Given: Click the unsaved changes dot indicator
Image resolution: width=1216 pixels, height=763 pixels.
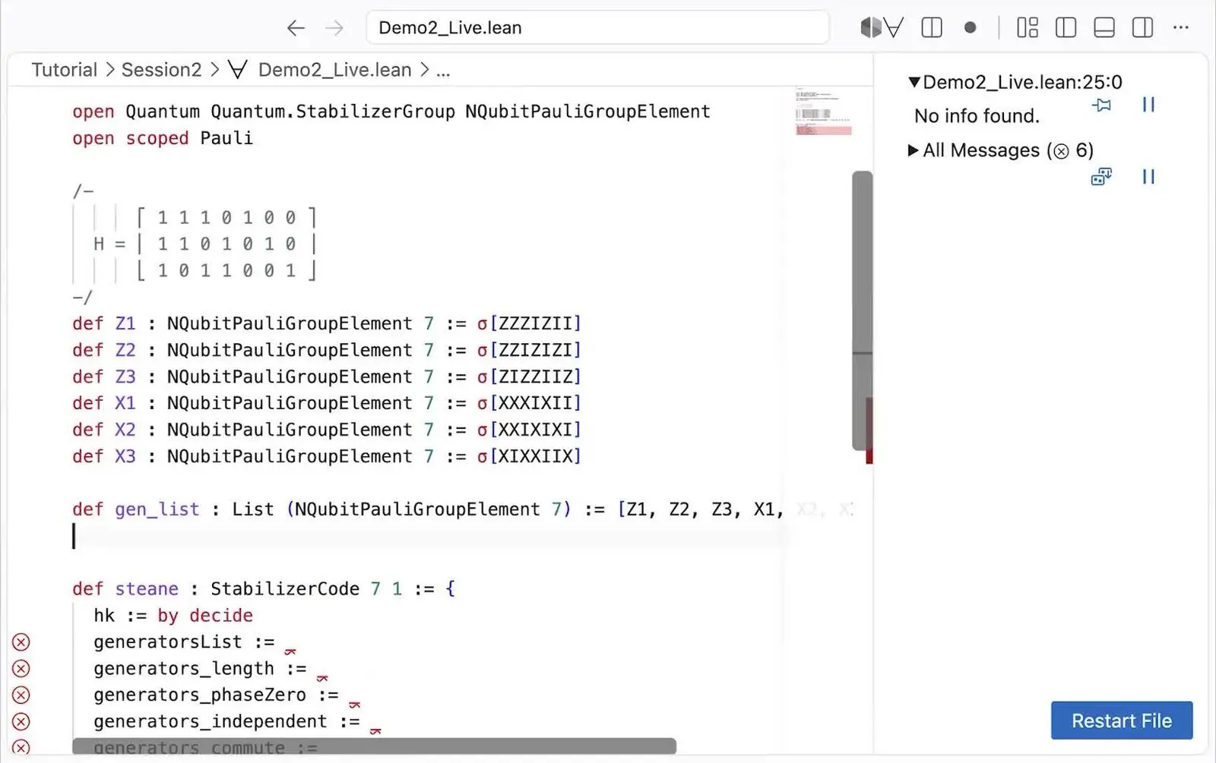Looking at the screenshot, I should (970, 28).
